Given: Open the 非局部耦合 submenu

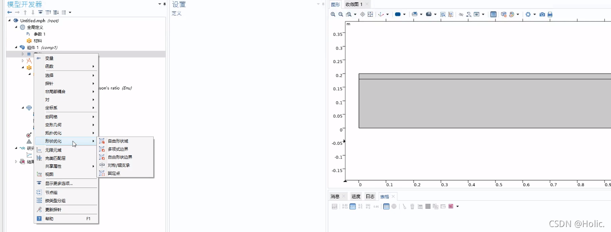Looking at the screenshot, I should point(66,92).
